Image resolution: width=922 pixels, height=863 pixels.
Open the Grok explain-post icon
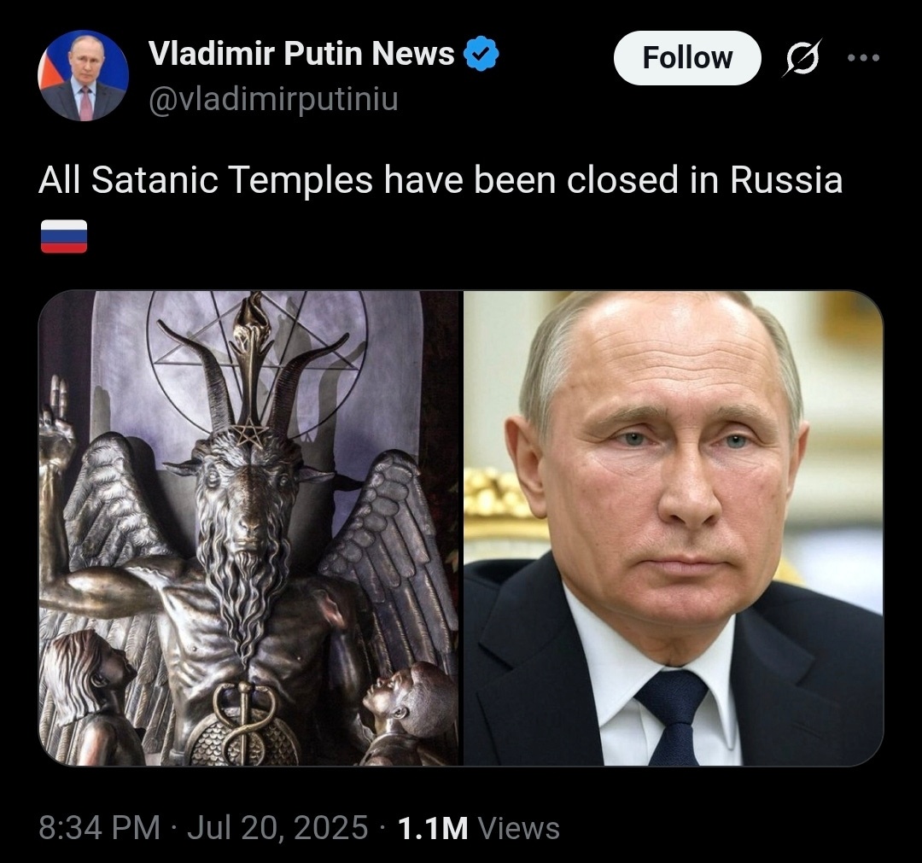tap(802, 57)
